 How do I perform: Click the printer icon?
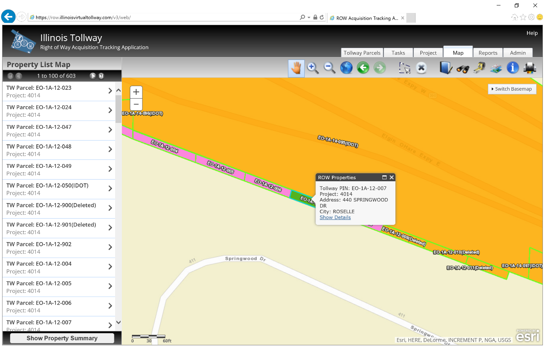click(529, 68)
